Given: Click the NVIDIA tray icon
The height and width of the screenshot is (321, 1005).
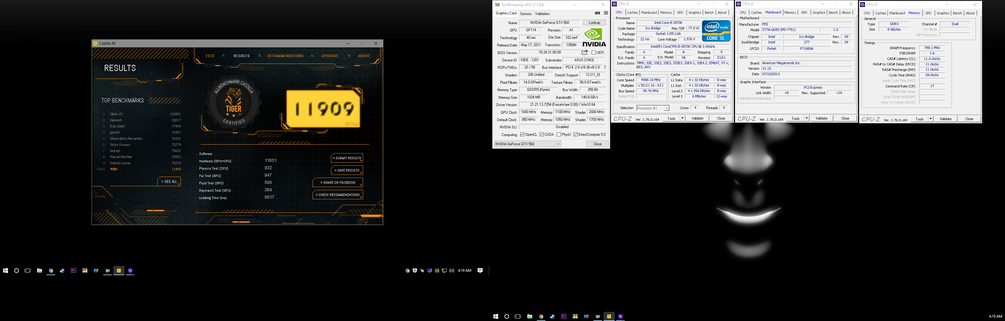Looking at the screenshot, I should (x=437, y=271).
